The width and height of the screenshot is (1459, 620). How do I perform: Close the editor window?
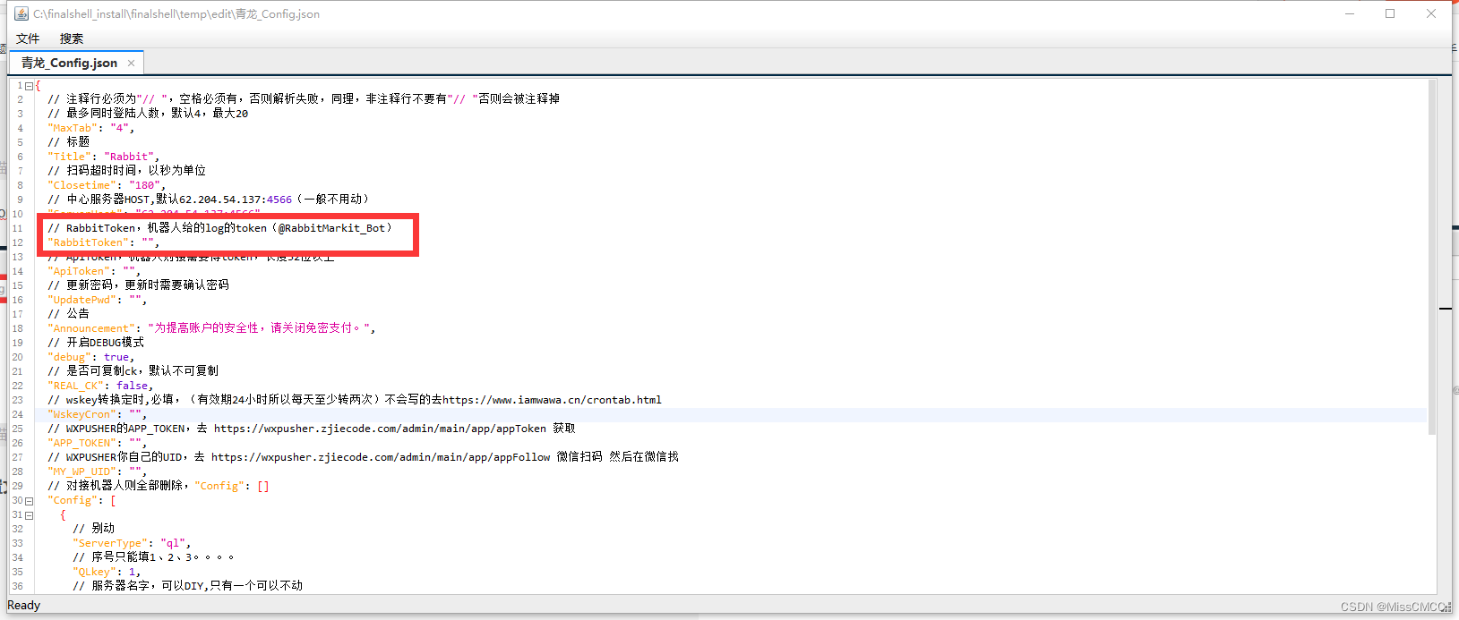1431,13
